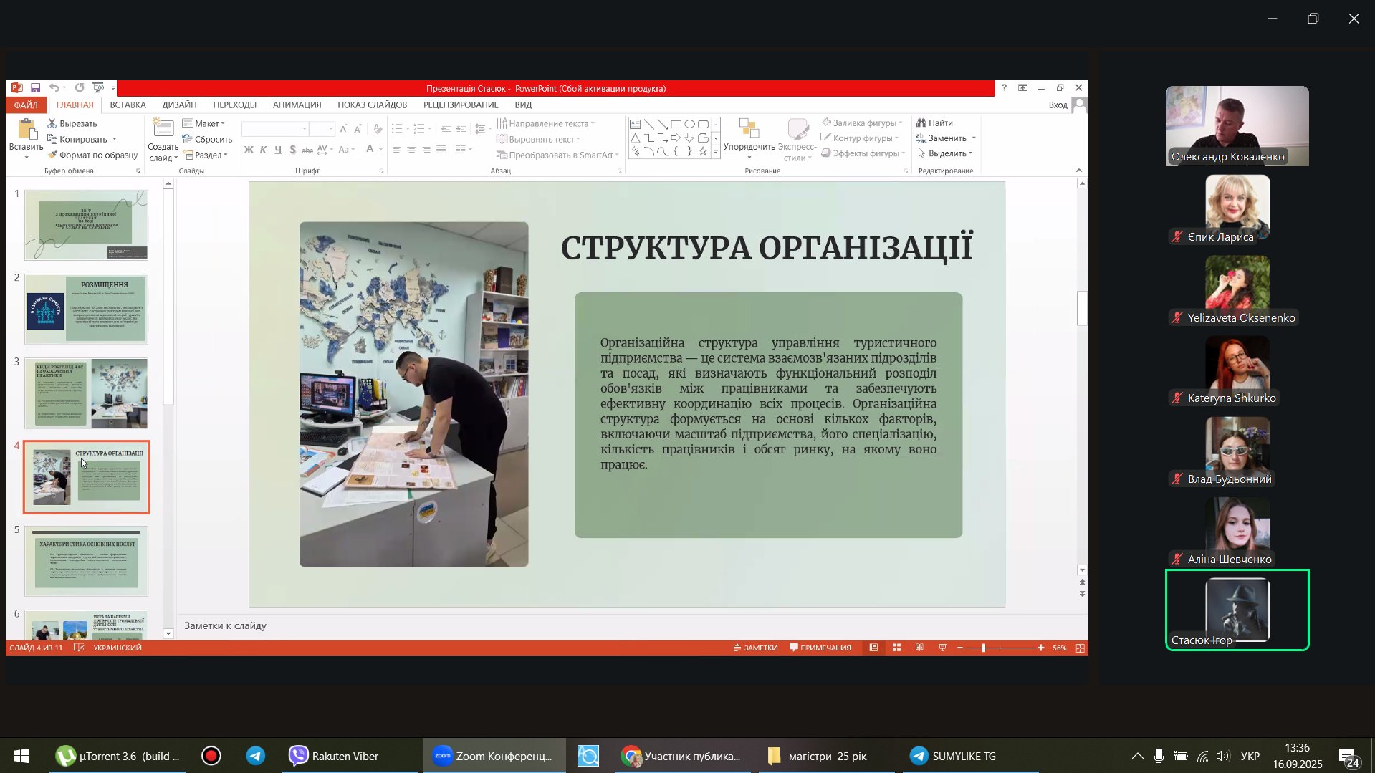Screen dimensions: 1375x773
Task: Switch to slide sorter view icon
Action: tap(896, 648)
